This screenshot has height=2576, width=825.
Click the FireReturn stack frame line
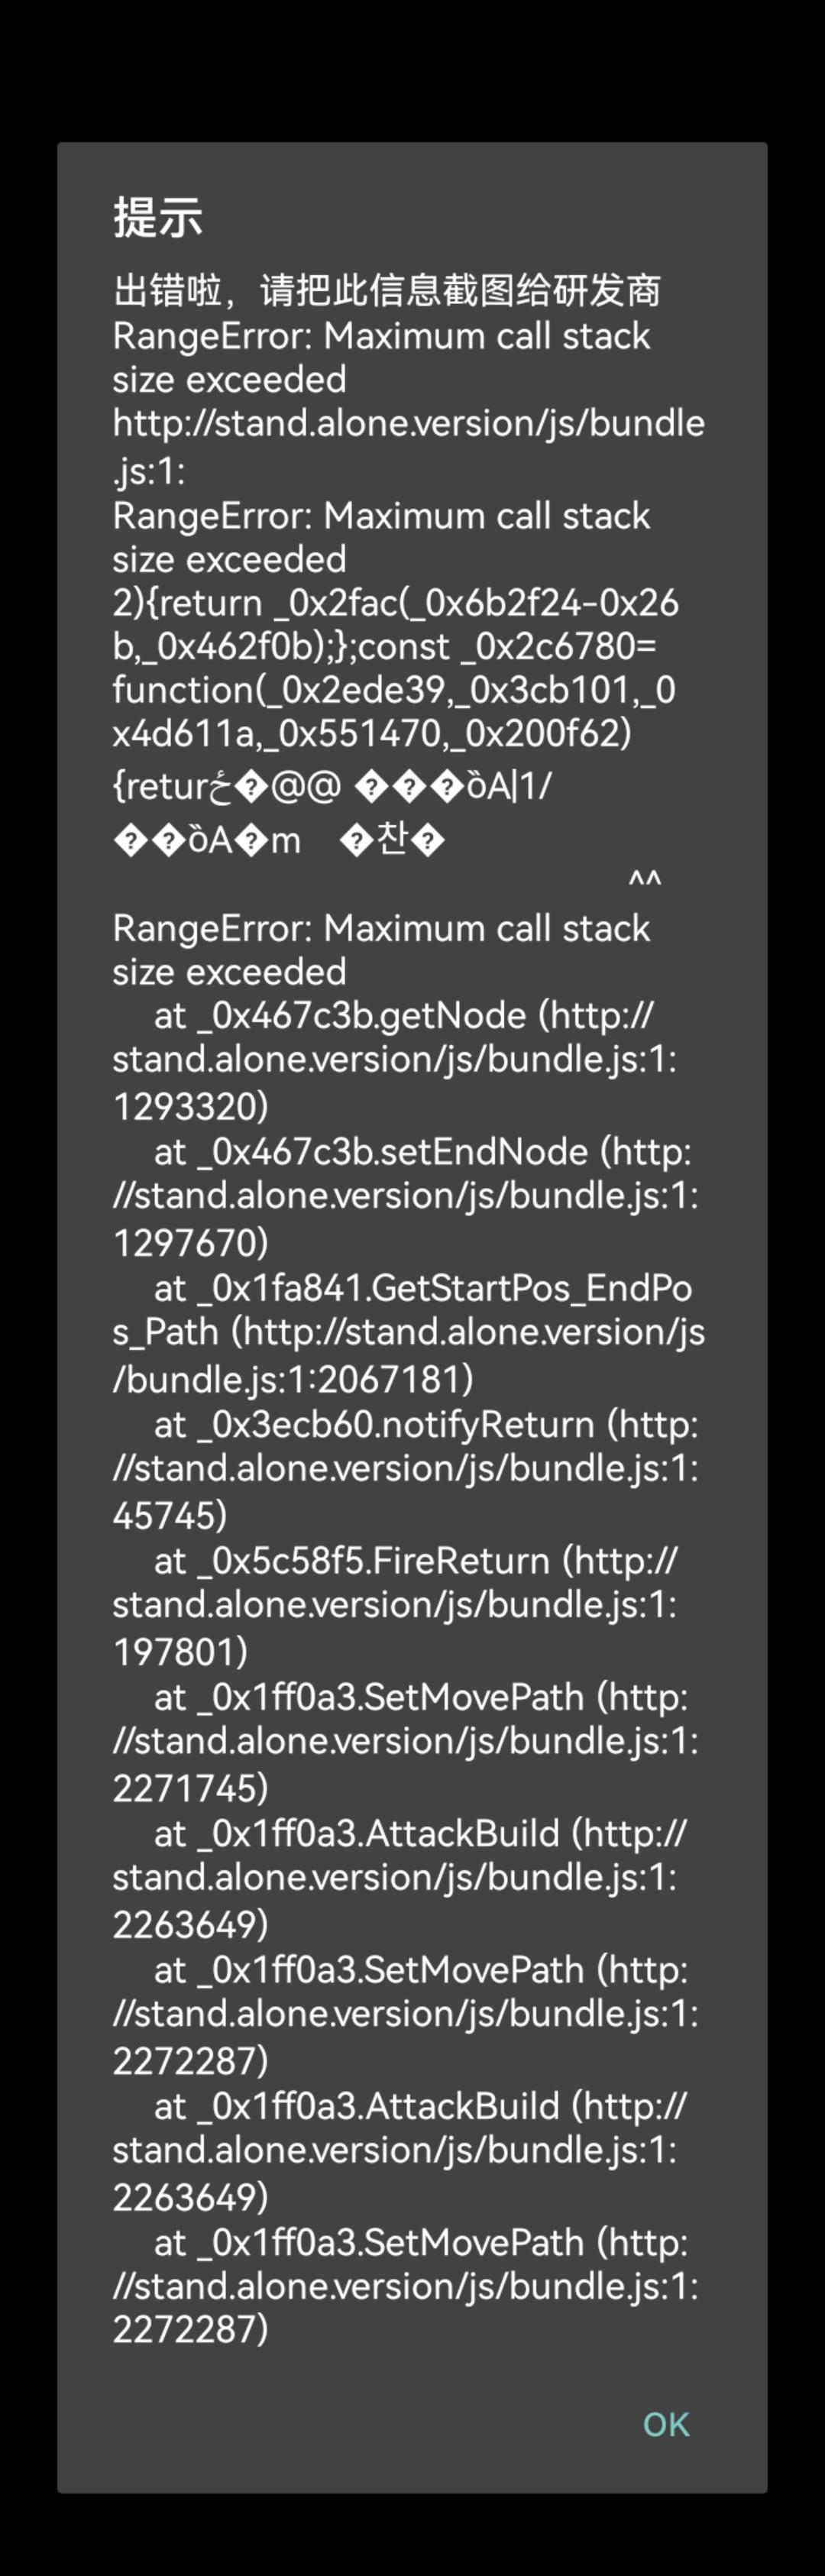(394, 1605)
